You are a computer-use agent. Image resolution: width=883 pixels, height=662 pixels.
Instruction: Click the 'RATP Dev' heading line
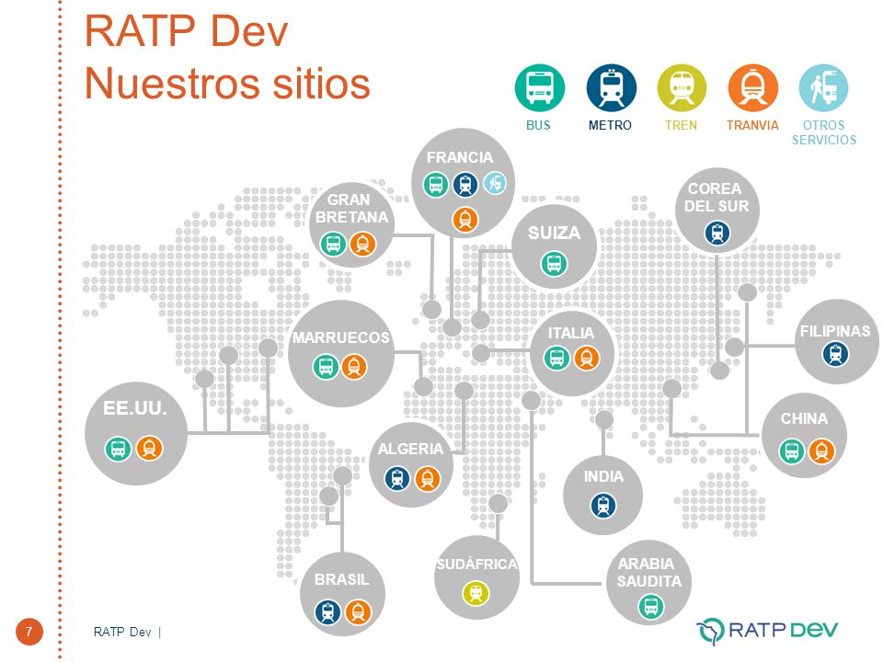pos(186,31)
